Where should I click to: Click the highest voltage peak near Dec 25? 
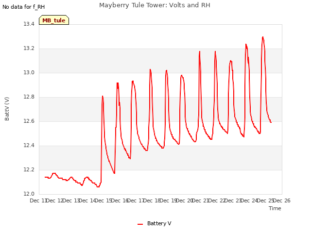tap(263, 37)
